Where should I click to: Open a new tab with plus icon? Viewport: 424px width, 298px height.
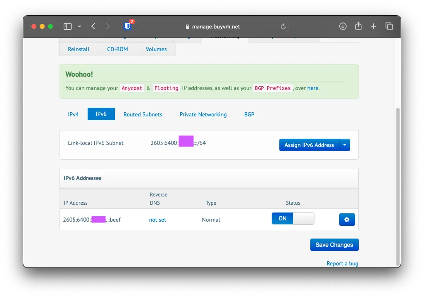[x=374, y=26]
